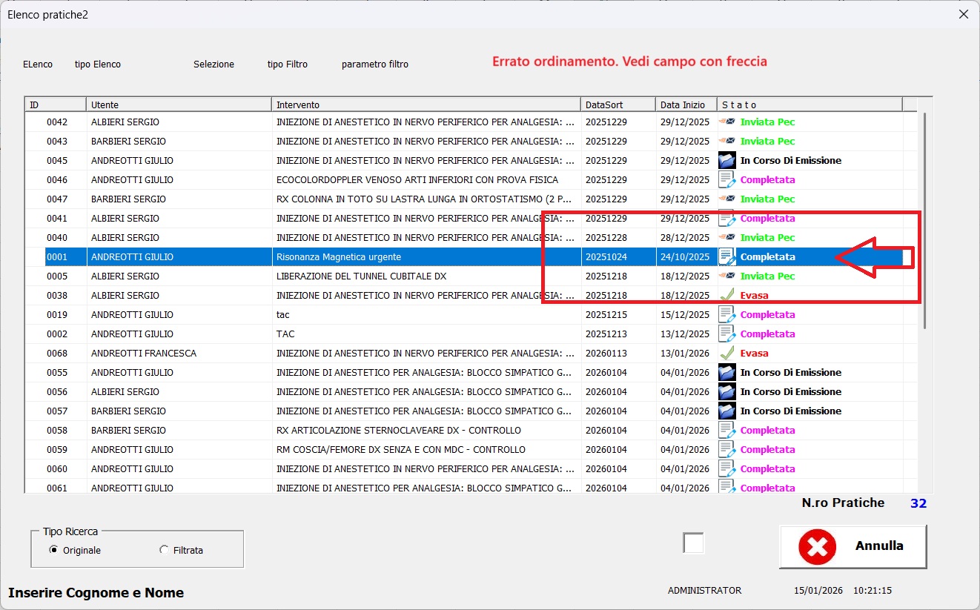Click the envelope icon in row 0042
The width and height of the screenshot is (980, 610).
[726, 122]
